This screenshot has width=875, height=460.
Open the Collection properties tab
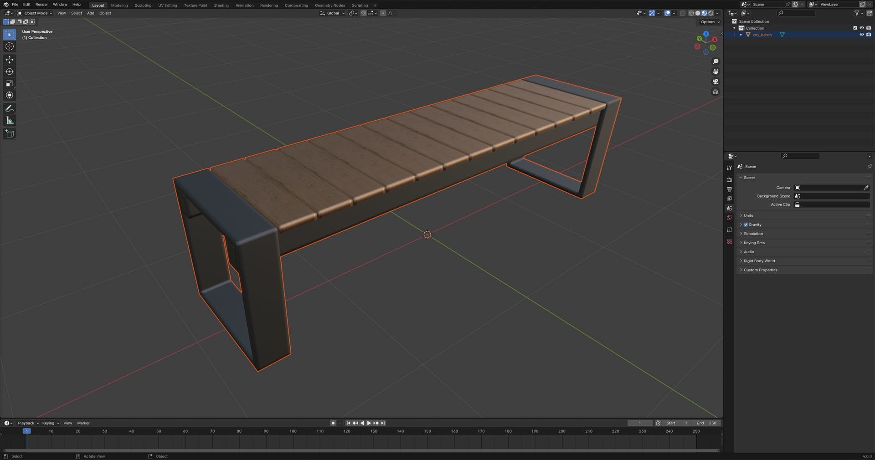tap(729, 230)
